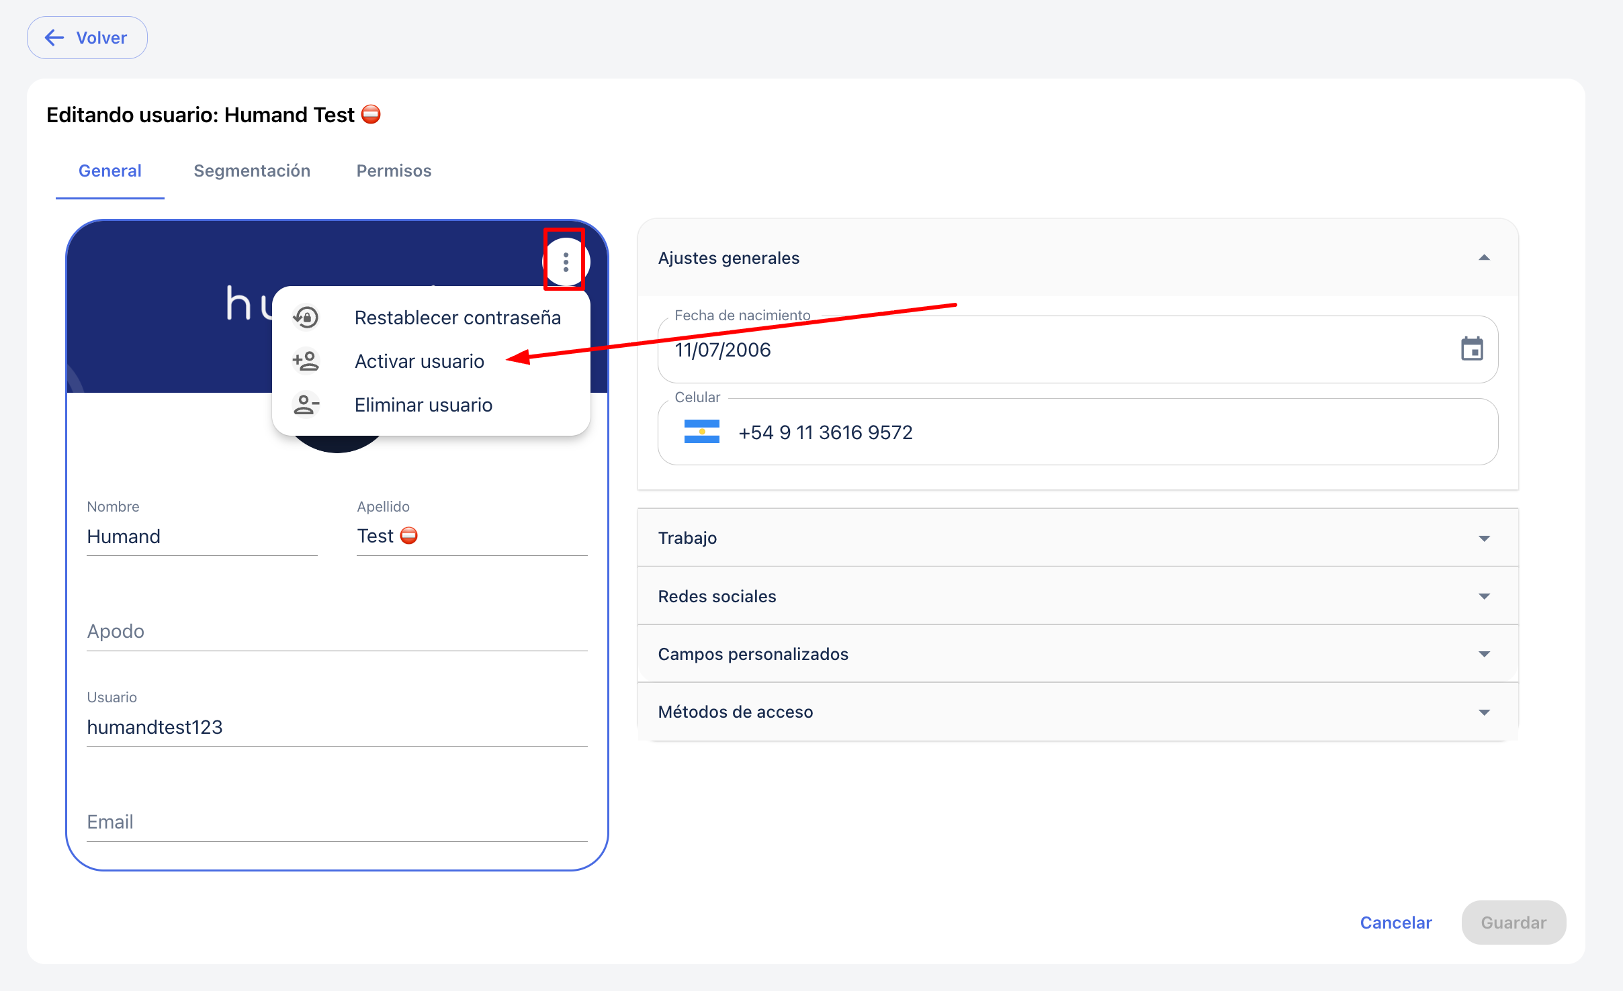Click the red deactivated icon beside title

[371, 115]
